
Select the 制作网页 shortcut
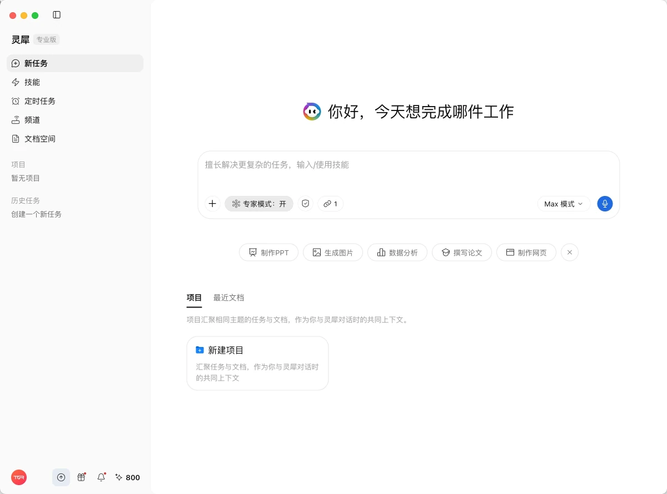(x=526, y=253)
